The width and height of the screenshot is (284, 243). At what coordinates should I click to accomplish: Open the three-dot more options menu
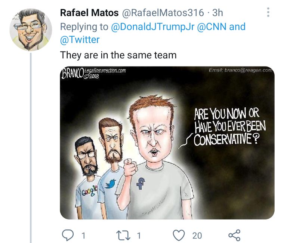[x=268, y=13]
